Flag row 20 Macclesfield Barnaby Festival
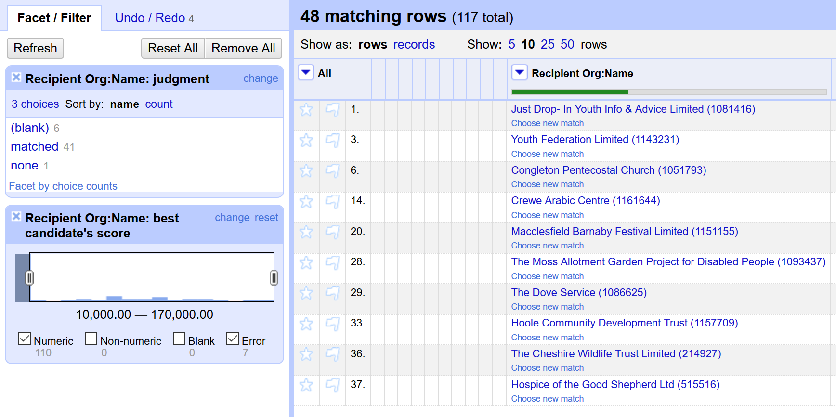 332,232
